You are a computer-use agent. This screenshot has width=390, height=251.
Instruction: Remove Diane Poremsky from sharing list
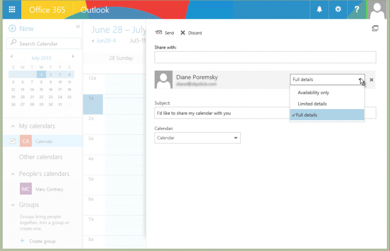pos(371,80)
